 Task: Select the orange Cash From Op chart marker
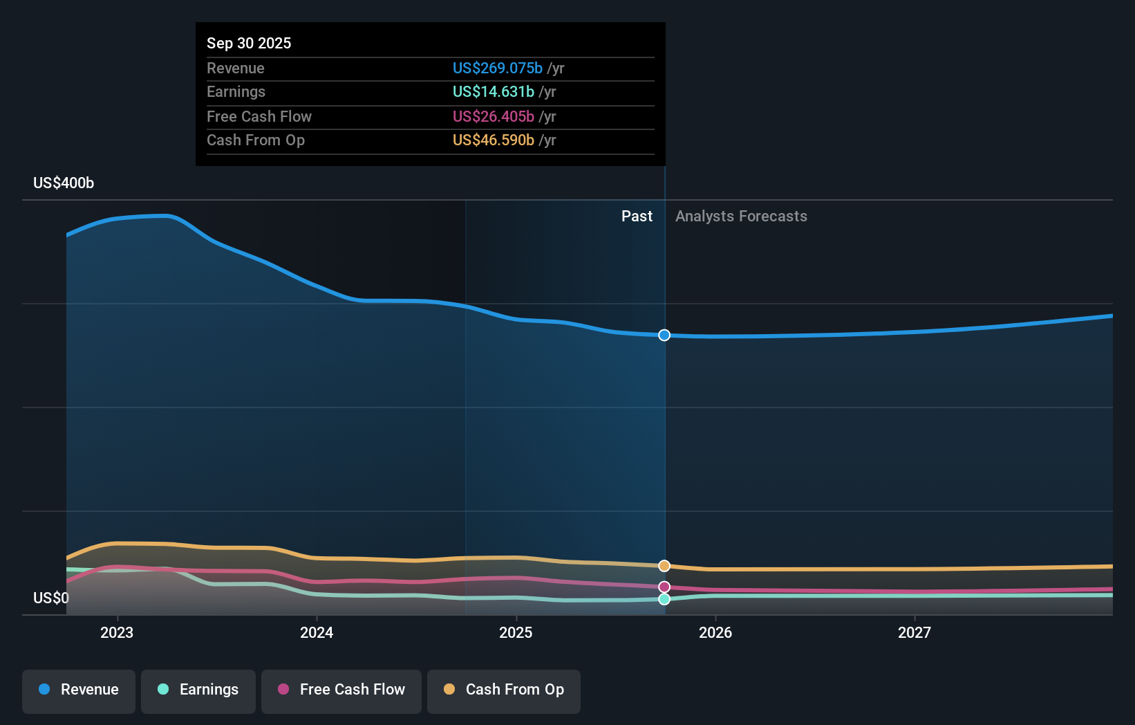click(664, 565)
